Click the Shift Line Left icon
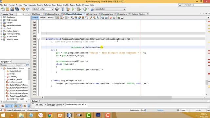The image size is (210, 118). (103, 18)
